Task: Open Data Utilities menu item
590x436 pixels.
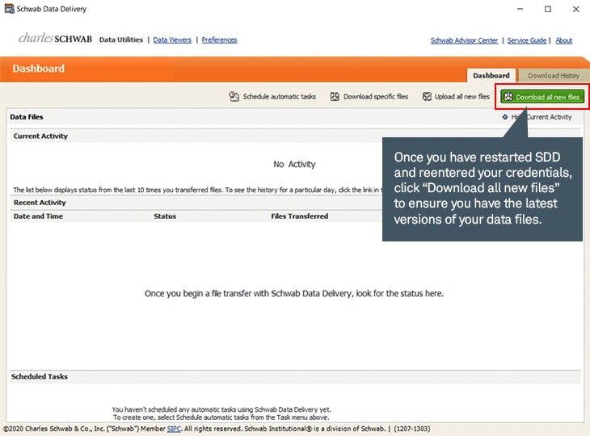Action: 121,40
